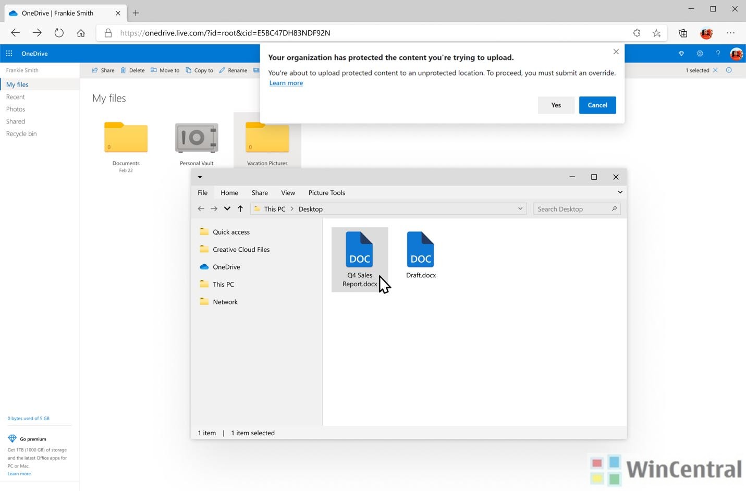Select the Draft.docx file
Viewport: 746px width, 491px height.
[421, 255]
